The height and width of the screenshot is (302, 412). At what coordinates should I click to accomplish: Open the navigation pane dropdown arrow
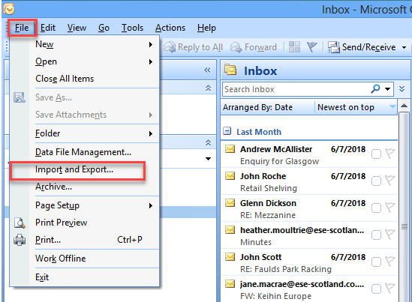208,159
